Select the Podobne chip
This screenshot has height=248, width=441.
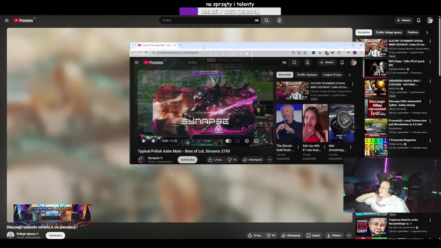(x=413, y=32)
